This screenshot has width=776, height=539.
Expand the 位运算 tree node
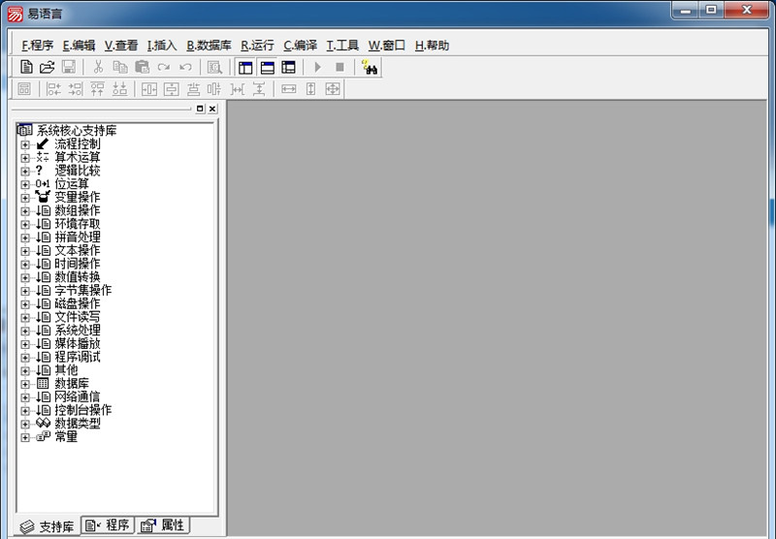click(25, 184)
